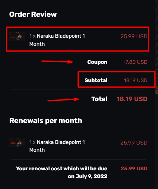The image size is (158, 189).
Task: Click the 25.99 USD order item price
Action: coord(134,36)
